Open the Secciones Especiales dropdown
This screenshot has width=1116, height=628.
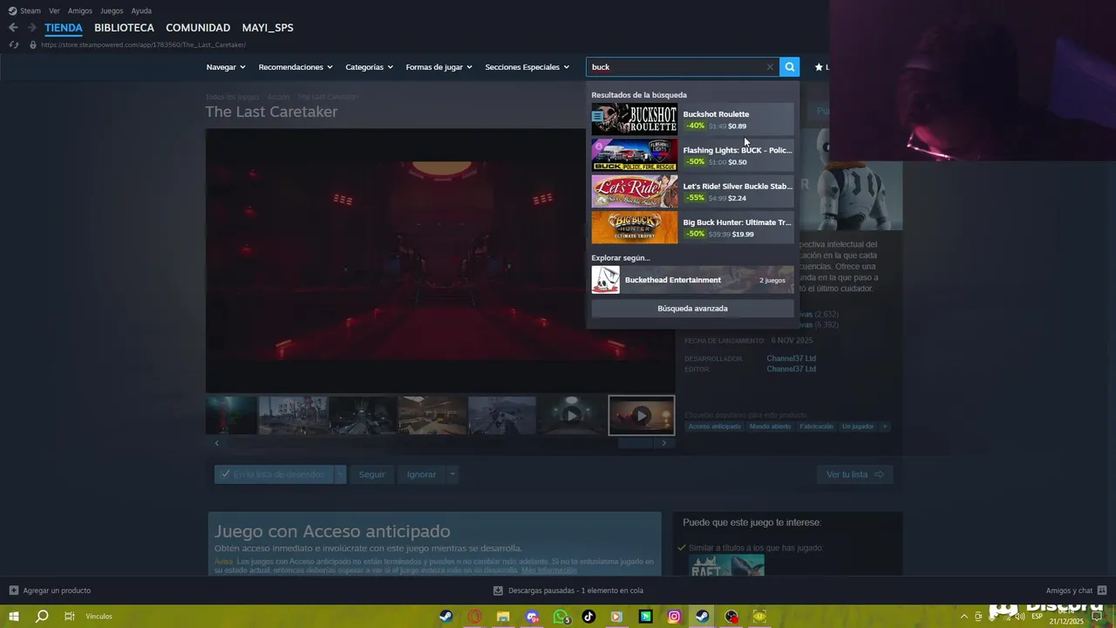(527, 67)
